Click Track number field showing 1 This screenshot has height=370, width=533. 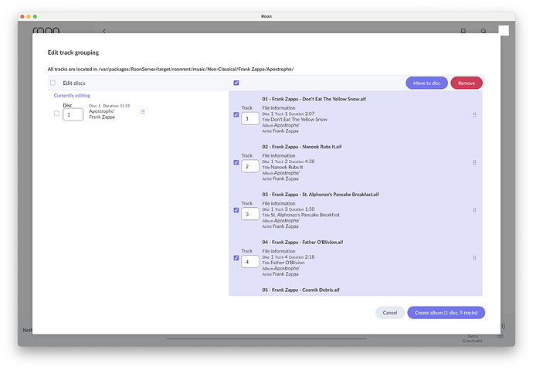250,119
